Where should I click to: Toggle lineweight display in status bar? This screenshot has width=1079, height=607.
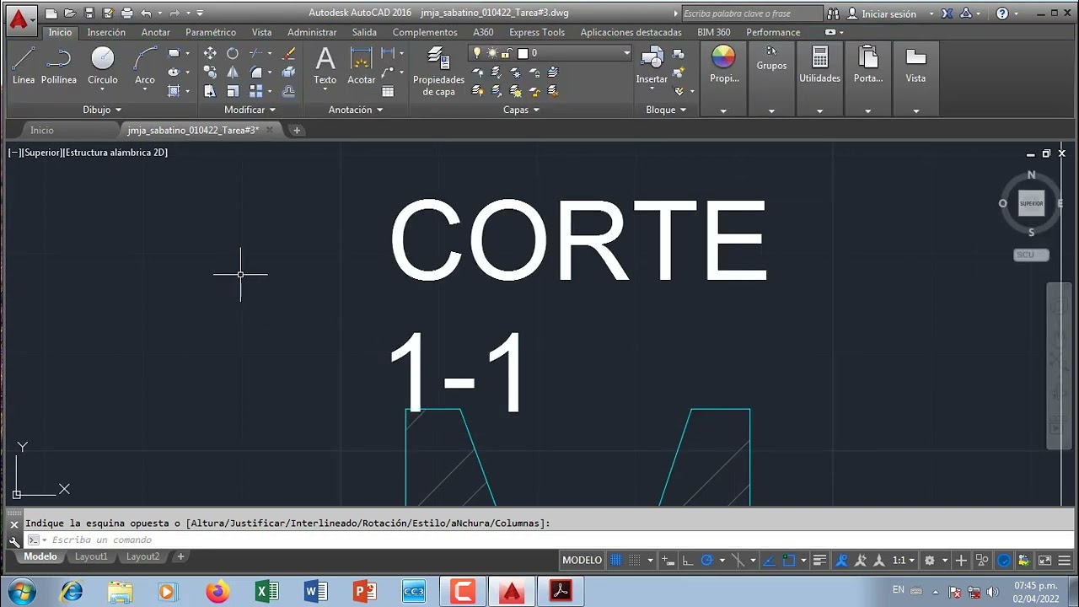point(819,561)
